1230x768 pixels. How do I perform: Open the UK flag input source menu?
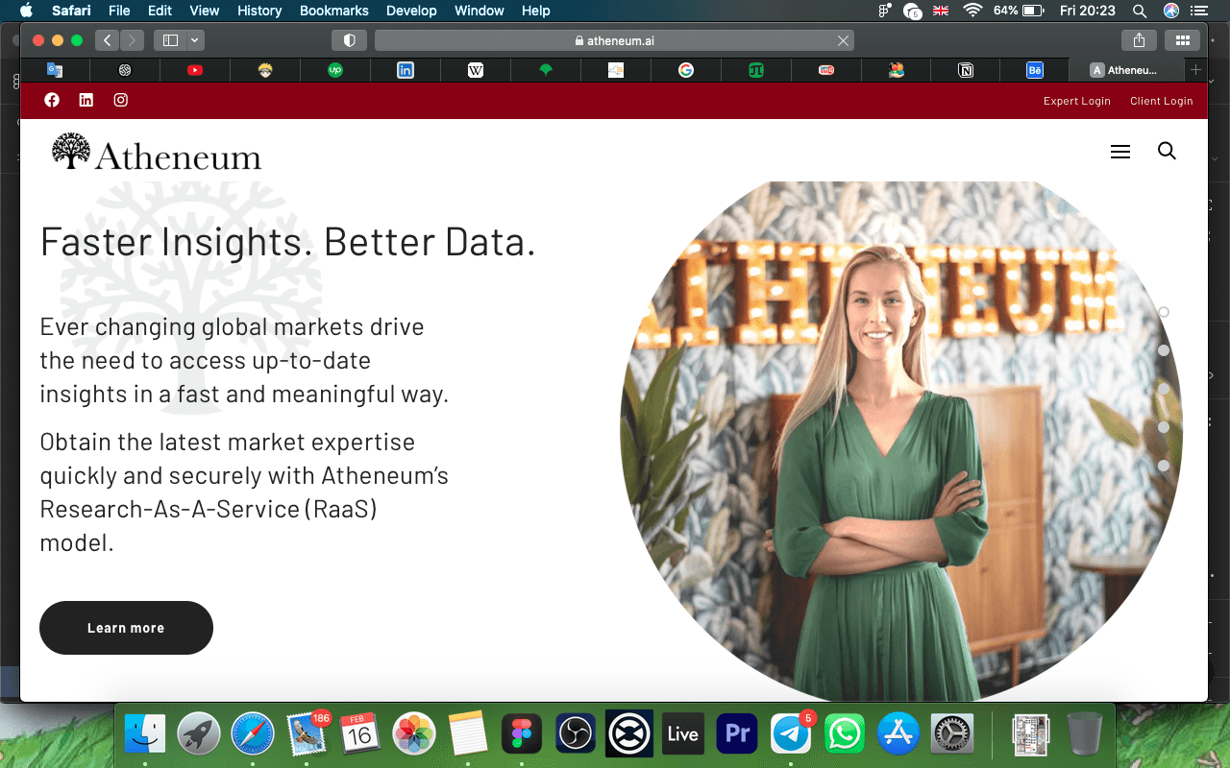point(941,11)
